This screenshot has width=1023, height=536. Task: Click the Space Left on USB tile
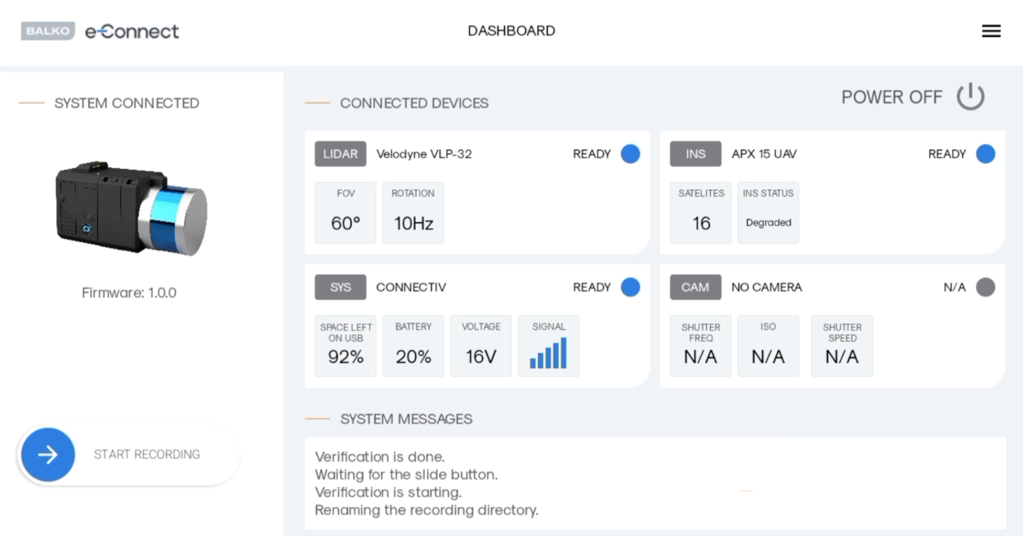click(x=345, y=346)
